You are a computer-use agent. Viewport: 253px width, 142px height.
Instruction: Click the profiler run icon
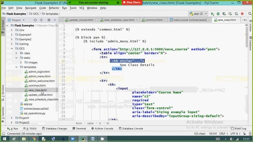pyautogui.click(x=230, y=14)
